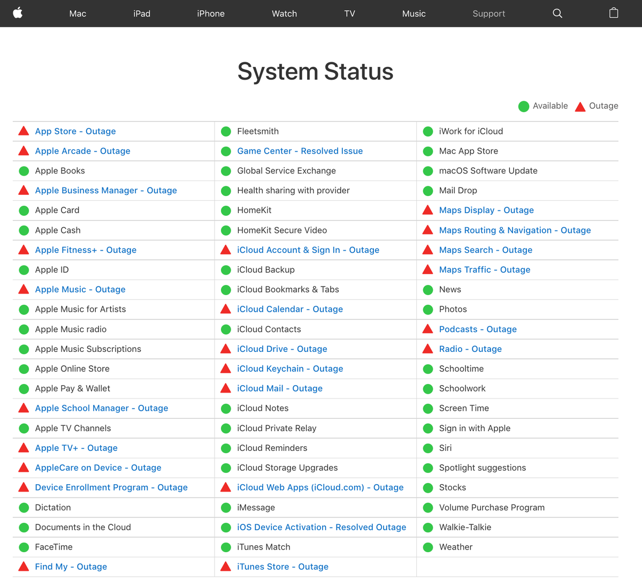Select the Volume Purchase Program text
The image size is (642, 587).
point(492,508)
